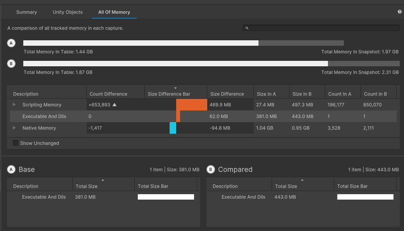Open the help icon in top right corner
This screenshot has height=231, width=404.
pos(399,12)
